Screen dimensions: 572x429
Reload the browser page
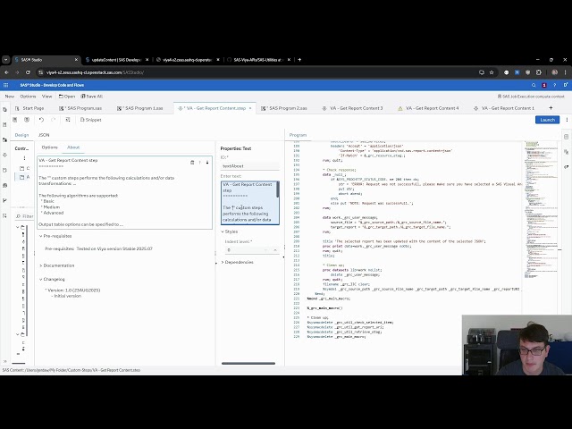pyautogui.click(x=28, y=72)
